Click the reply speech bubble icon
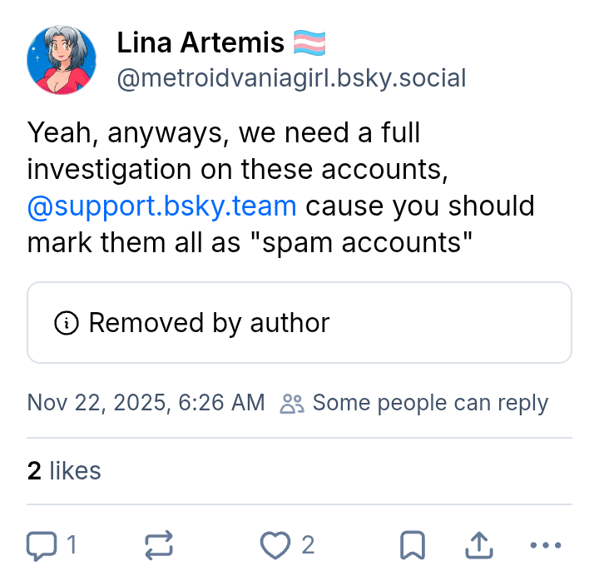Viewport: 599px width, 571px height. click(40, 545)
